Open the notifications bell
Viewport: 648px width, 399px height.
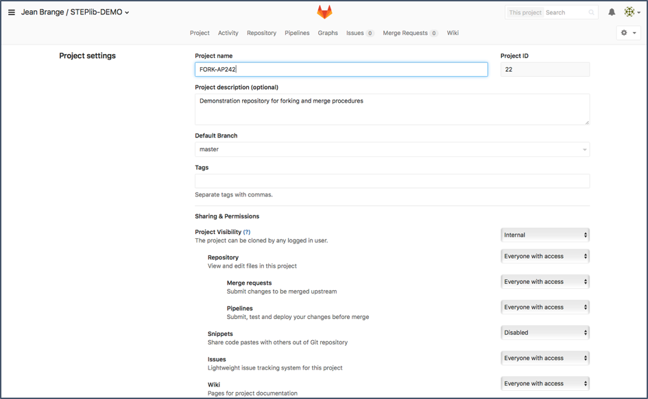pos(612,12)
